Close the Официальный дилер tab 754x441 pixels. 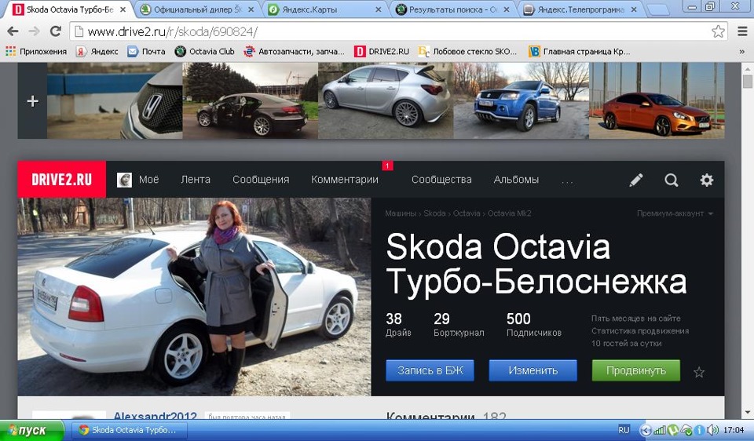(x=251, y=9)
